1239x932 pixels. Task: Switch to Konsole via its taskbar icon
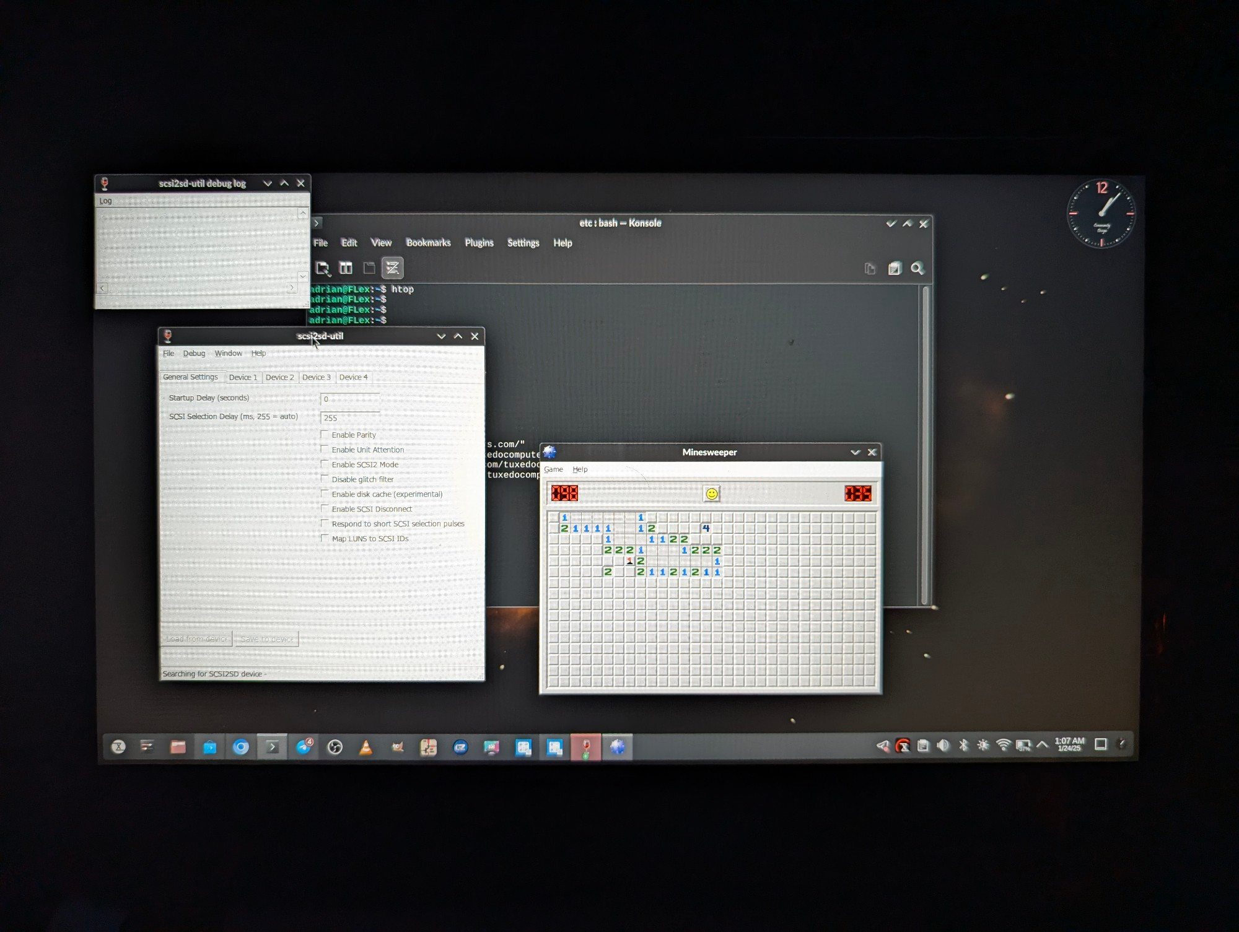point(272,747)
